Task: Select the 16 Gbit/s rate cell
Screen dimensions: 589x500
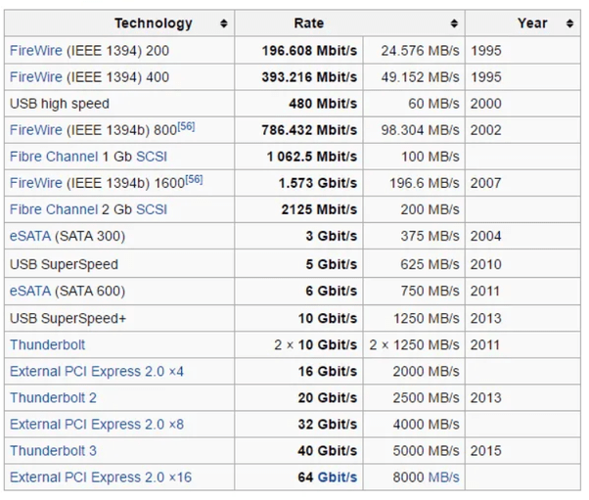Action: click(299, 372)
